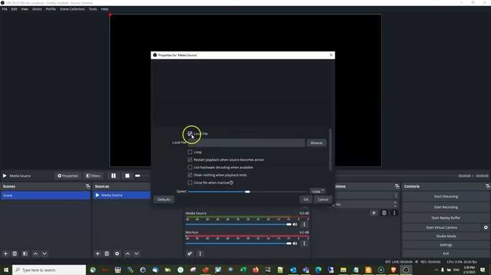Image resolution: width=491 pixels, height=275 pixels.
Task: Open source properties gear in Sources toolbar
Action: coord(117,253)
